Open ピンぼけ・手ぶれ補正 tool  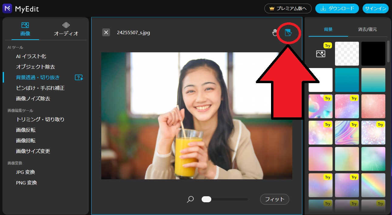click(x=40, y=88)
